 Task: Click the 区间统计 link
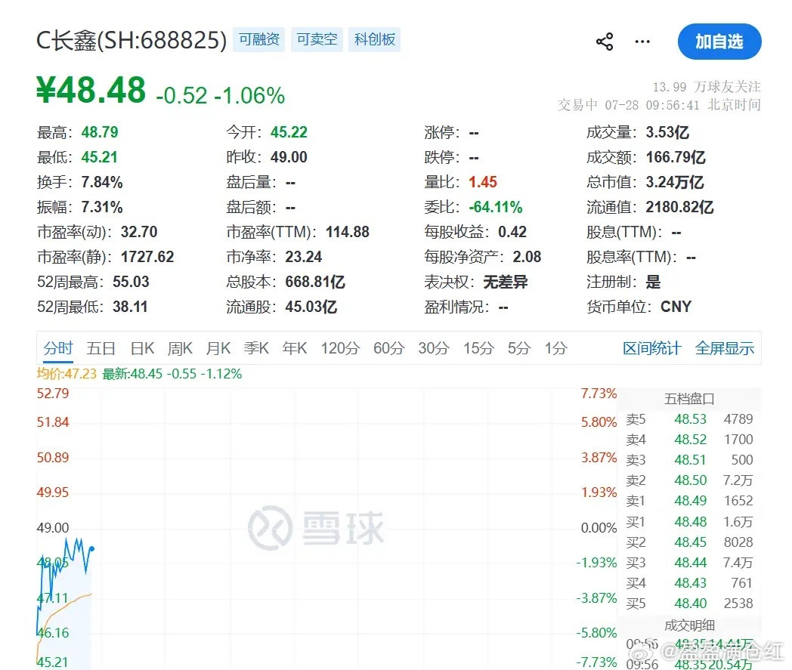click(x=651, y=348)
